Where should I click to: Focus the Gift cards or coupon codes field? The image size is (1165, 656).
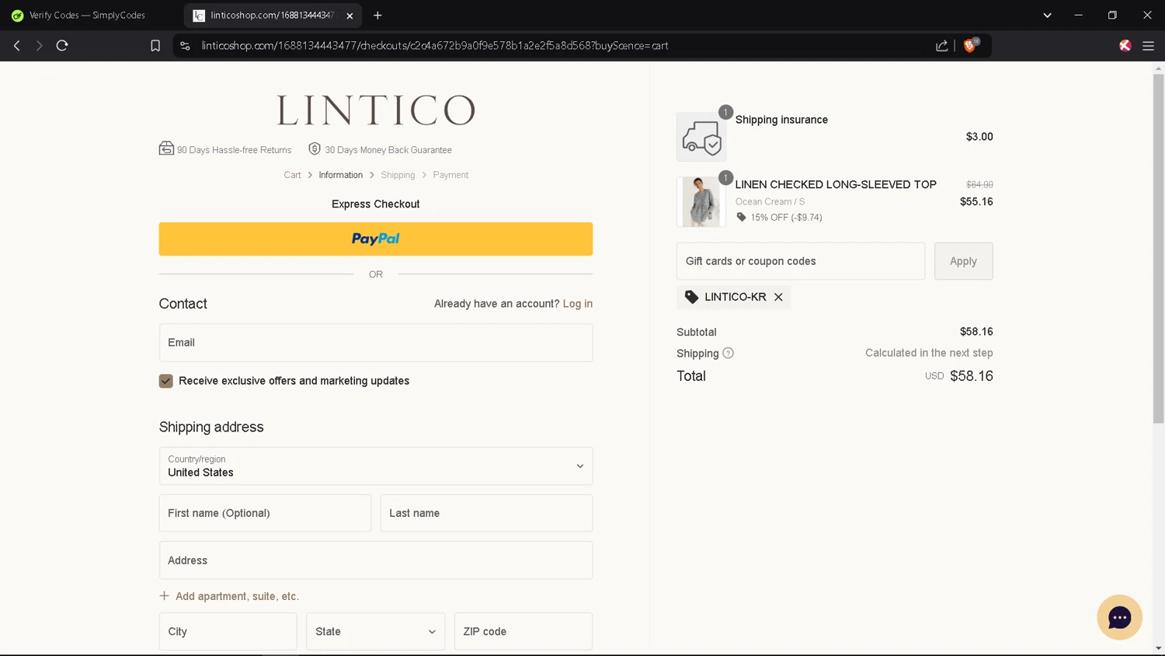(801, 261)
